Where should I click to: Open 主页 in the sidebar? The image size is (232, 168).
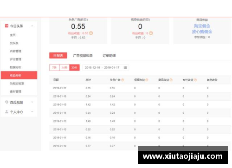(13, 35)
